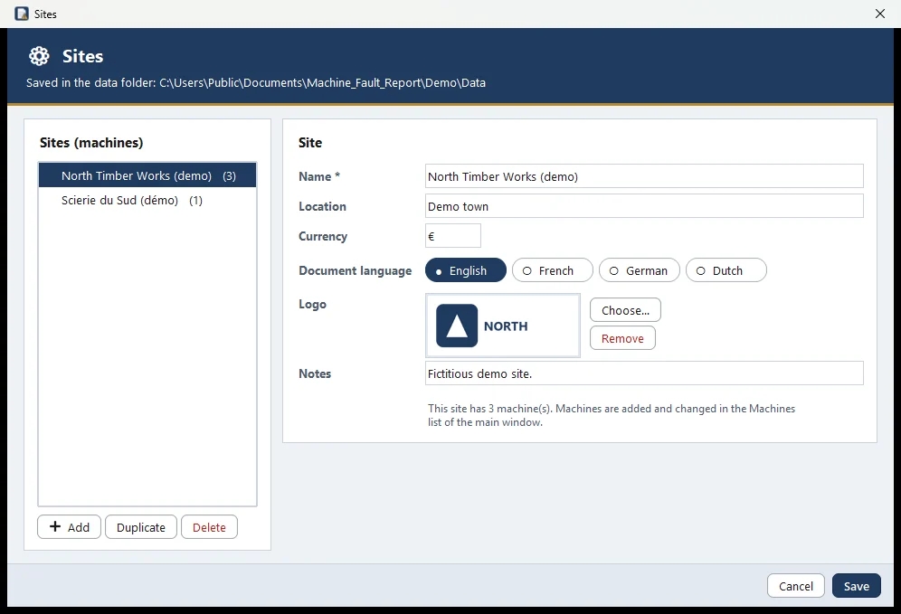Edit the Currency field

[x=453, y=236]
